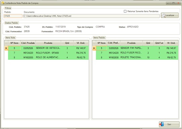This screenshot has width=182, height=129.
Task: Close the Conferência Nota Pedido window
Action: coord(178,3)
